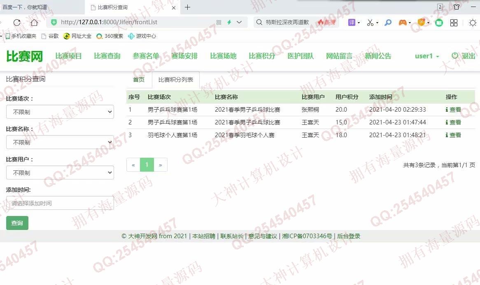480x285 pixels.
Task: Switch to the 首页 tab
Action: point(139,80)
